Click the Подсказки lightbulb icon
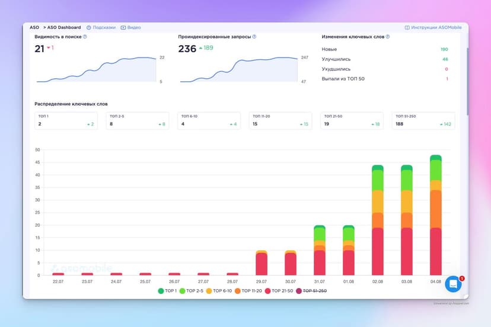 tap(88, 27)
